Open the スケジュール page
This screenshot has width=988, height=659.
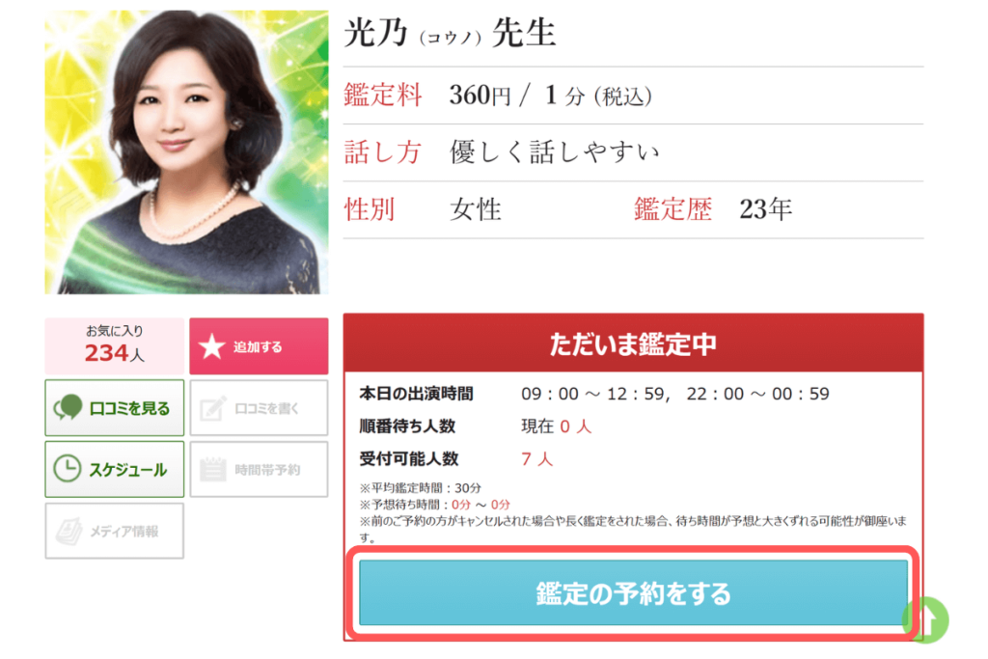(x=115, y=469)
